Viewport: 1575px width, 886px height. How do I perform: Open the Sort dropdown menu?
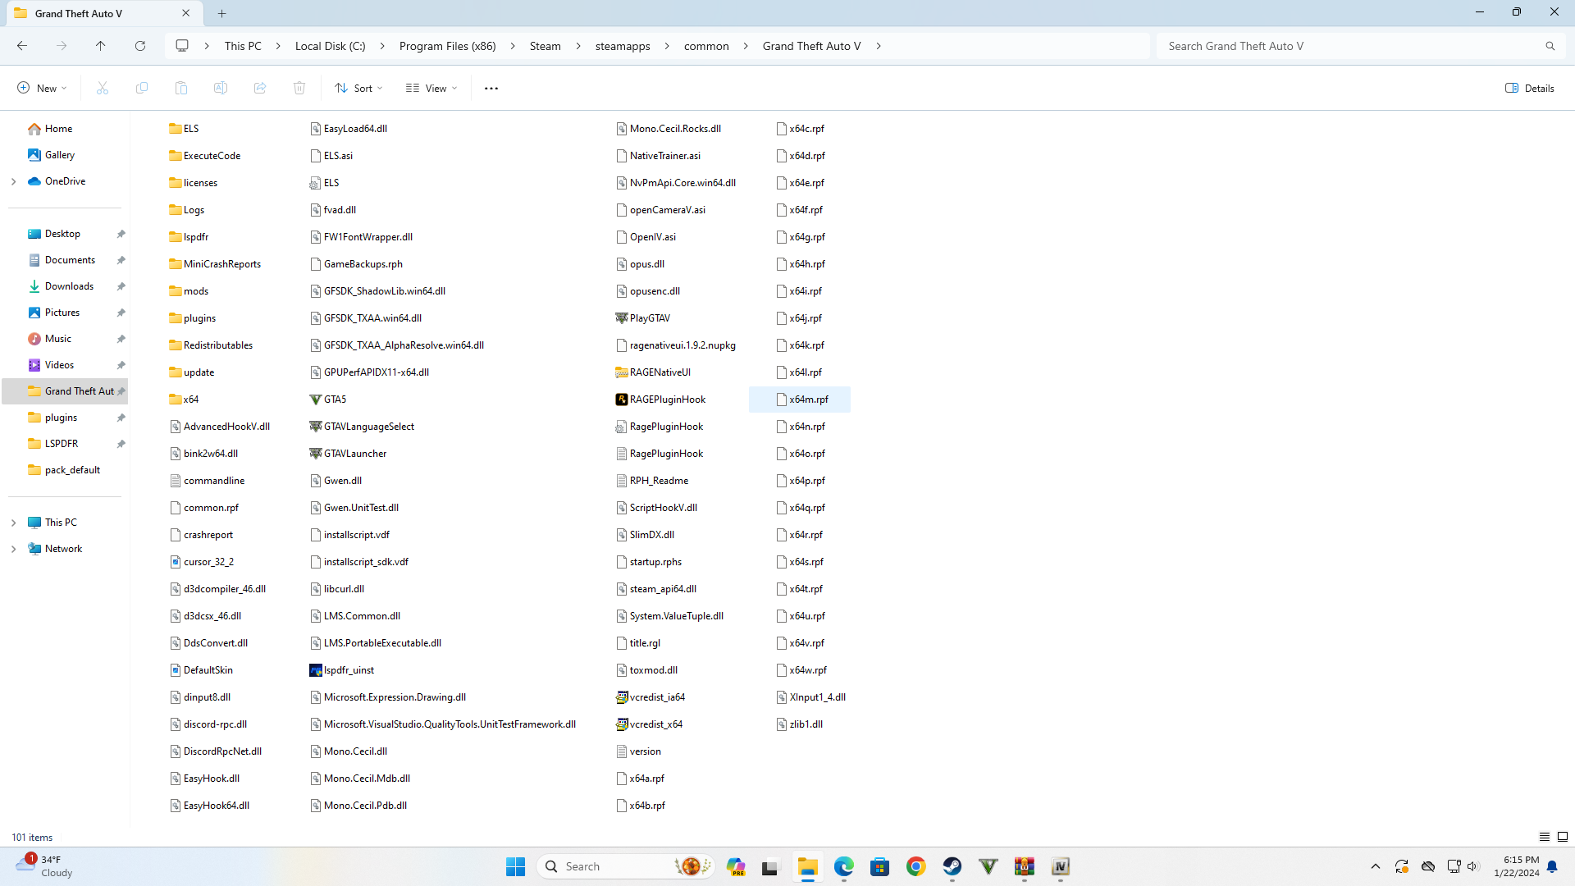point(359,88)
